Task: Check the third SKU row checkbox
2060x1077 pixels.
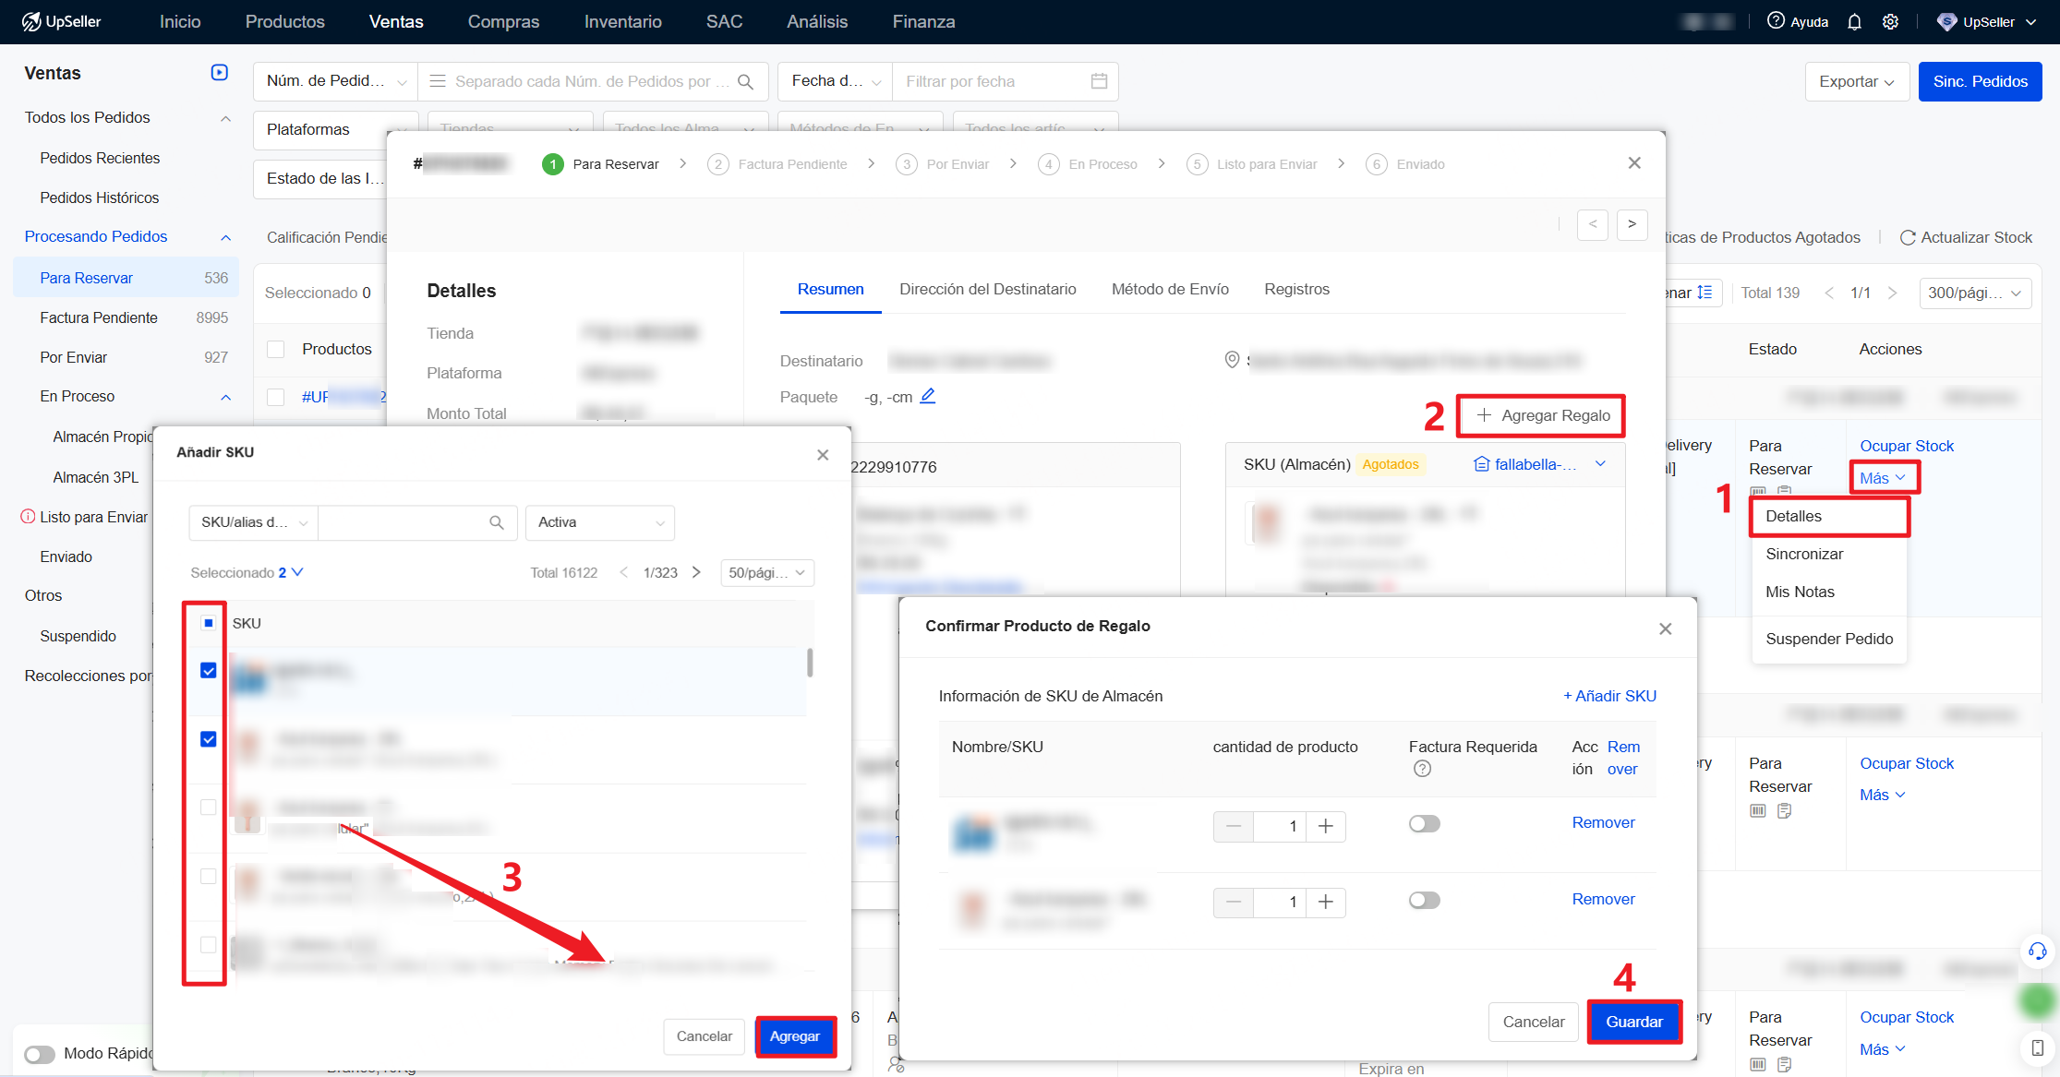Action: [x=209, y=808]
